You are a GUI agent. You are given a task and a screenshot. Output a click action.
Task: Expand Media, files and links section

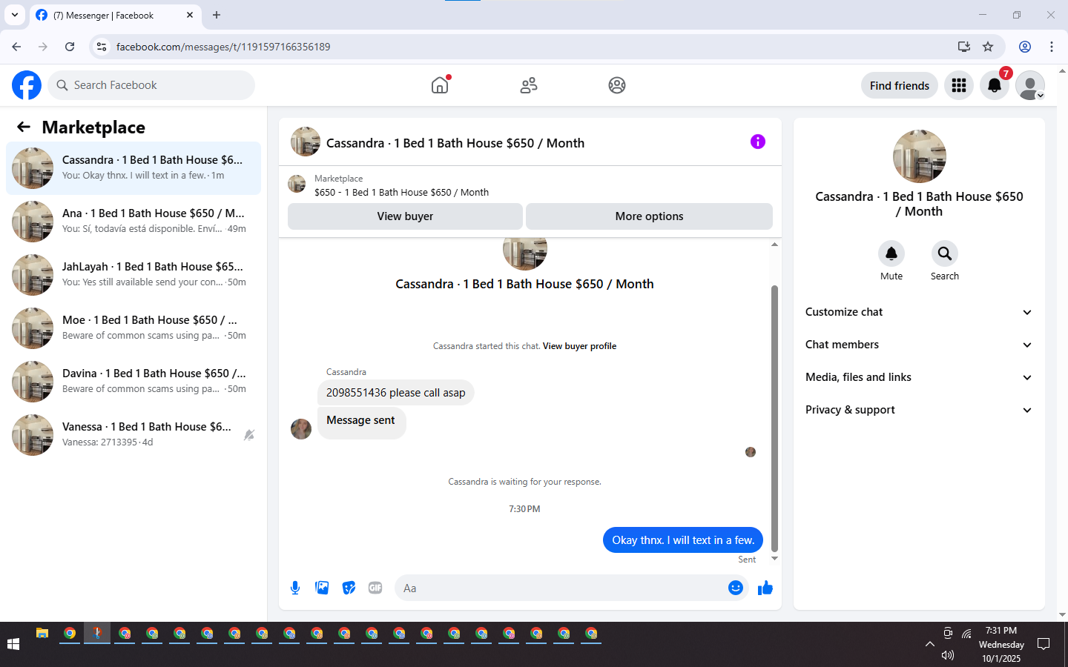pyautogui.click(x=919, y=377)
